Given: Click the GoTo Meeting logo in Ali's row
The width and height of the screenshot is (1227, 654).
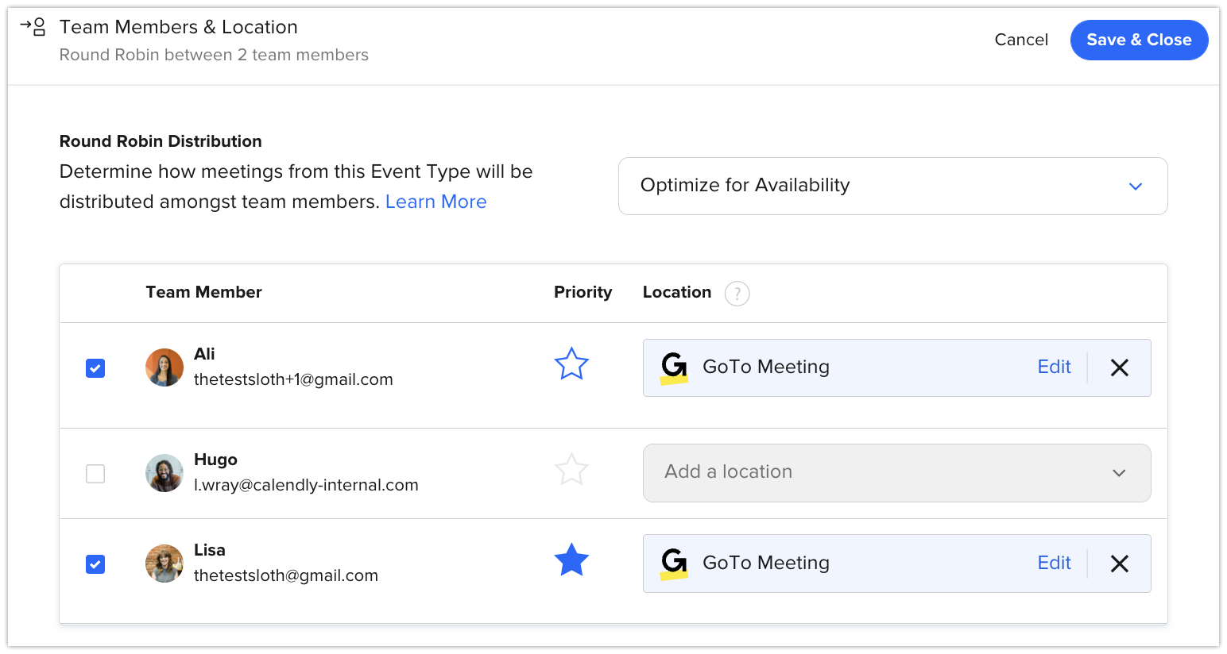Looking at the screenshot, I should click(x=674, y=367).
